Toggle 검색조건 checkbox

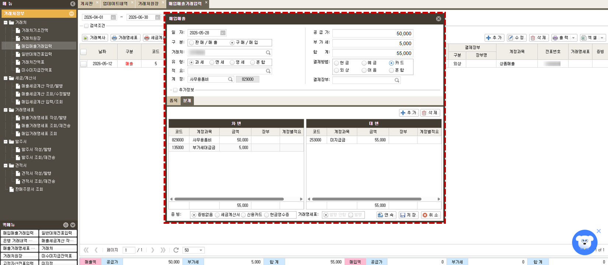tap(86, 26)
